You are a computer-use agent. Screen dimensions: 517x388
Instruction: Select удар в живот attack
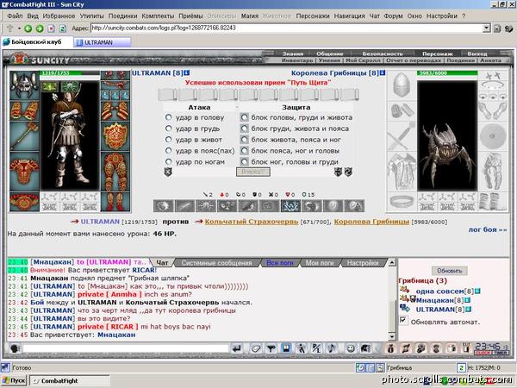point(169,139)
